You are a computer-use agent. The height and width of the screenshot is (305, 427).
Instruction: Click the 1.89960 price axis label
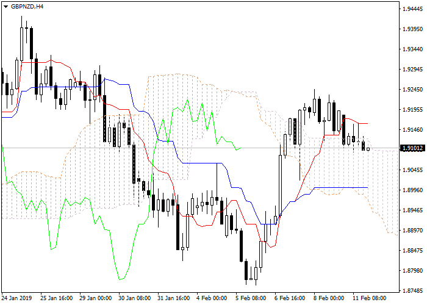pos(413,190)
